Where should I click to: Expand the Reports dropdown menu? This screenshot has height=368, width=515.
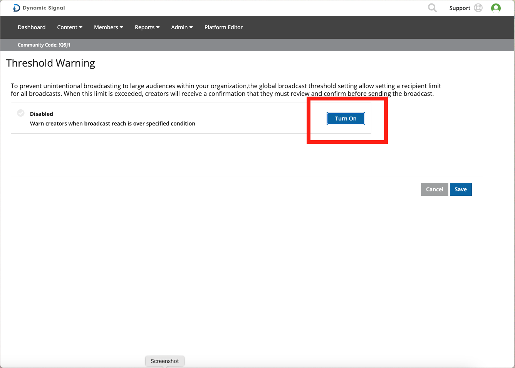pos(147,27)
